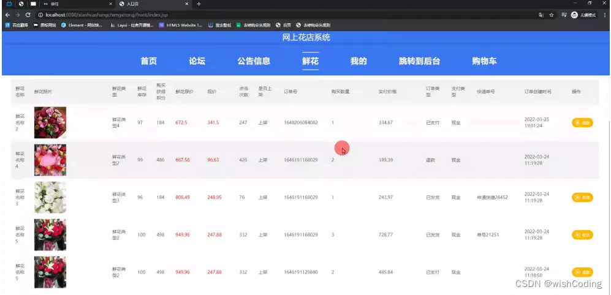Open the media control playlist icon
The width and height of the screenshot is (611, 295).
tap(564, 15)
